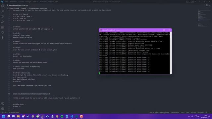The image size is (212, 119).
Task: Change line endings via CRLF status item
Action: click(187, 112)
